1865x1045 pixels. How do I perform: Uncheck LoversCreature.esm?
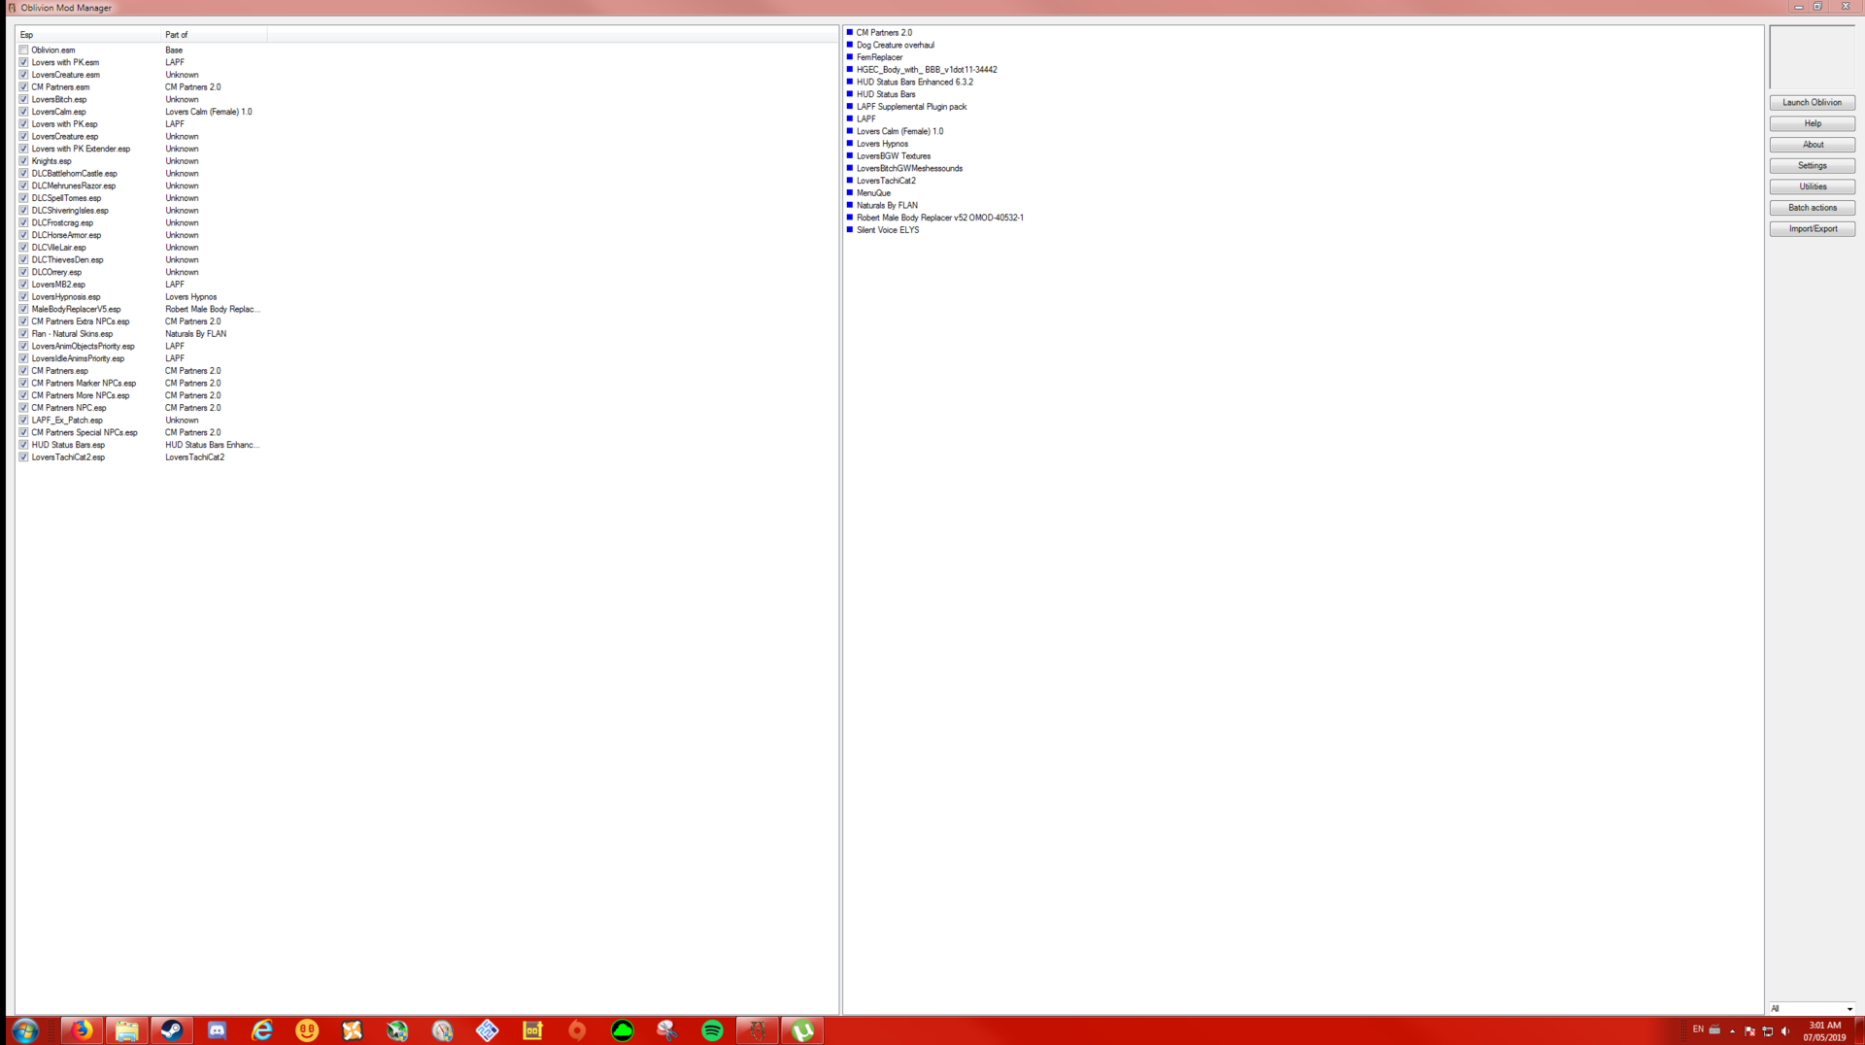[x=23, y=75]
